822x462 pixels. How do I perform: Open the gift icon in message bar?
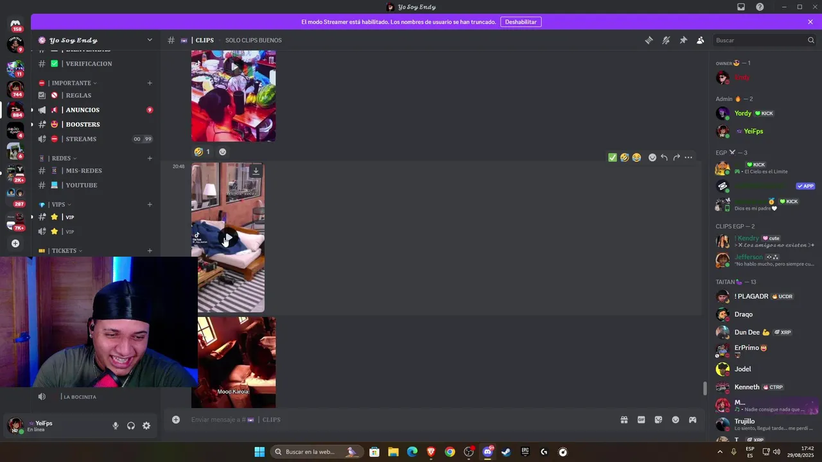tap(624, 420)
